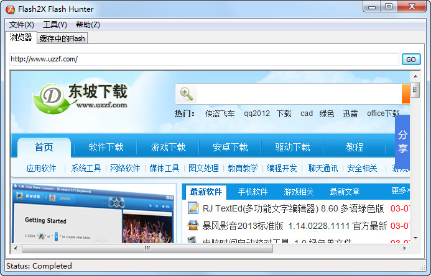Image resolution: width=431 pixels, height=276 pixels.
Task: Open the 编程开发 category link
Action: point(282,168)
